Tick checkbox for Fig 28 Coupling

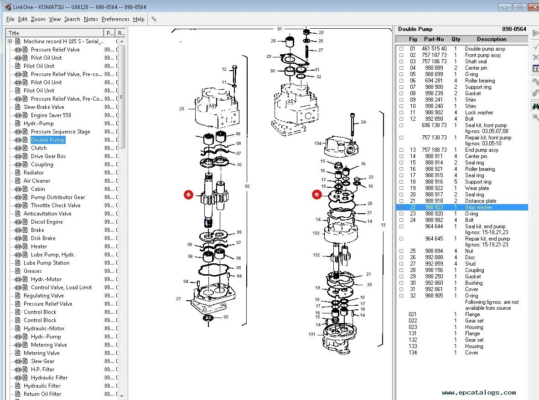click(401, 270)
